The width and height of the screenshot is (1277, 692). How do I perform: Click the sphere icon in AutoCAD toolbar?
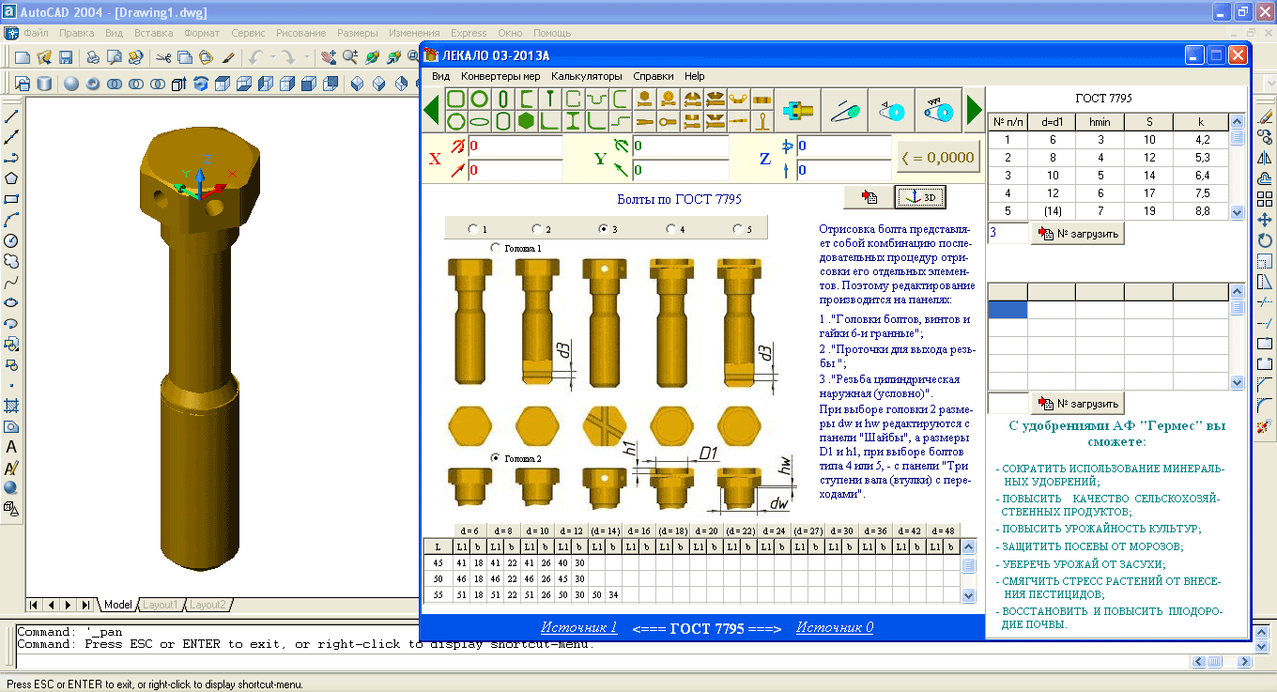(x=71, y=84)
